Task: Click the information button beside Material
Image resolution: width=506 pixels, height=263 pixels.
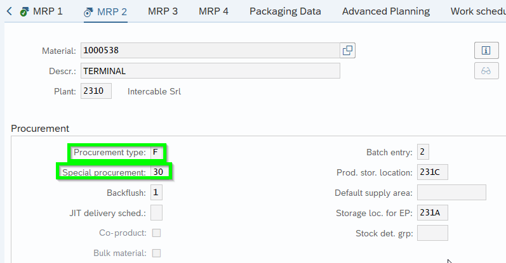Action: tap(486, 51)
